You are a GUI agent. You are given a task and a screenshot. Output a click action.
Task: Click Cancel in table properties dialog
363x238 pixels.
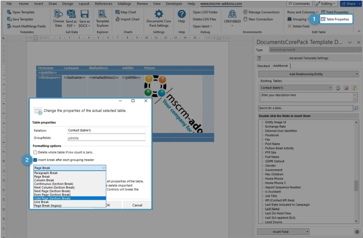point(137,205)
